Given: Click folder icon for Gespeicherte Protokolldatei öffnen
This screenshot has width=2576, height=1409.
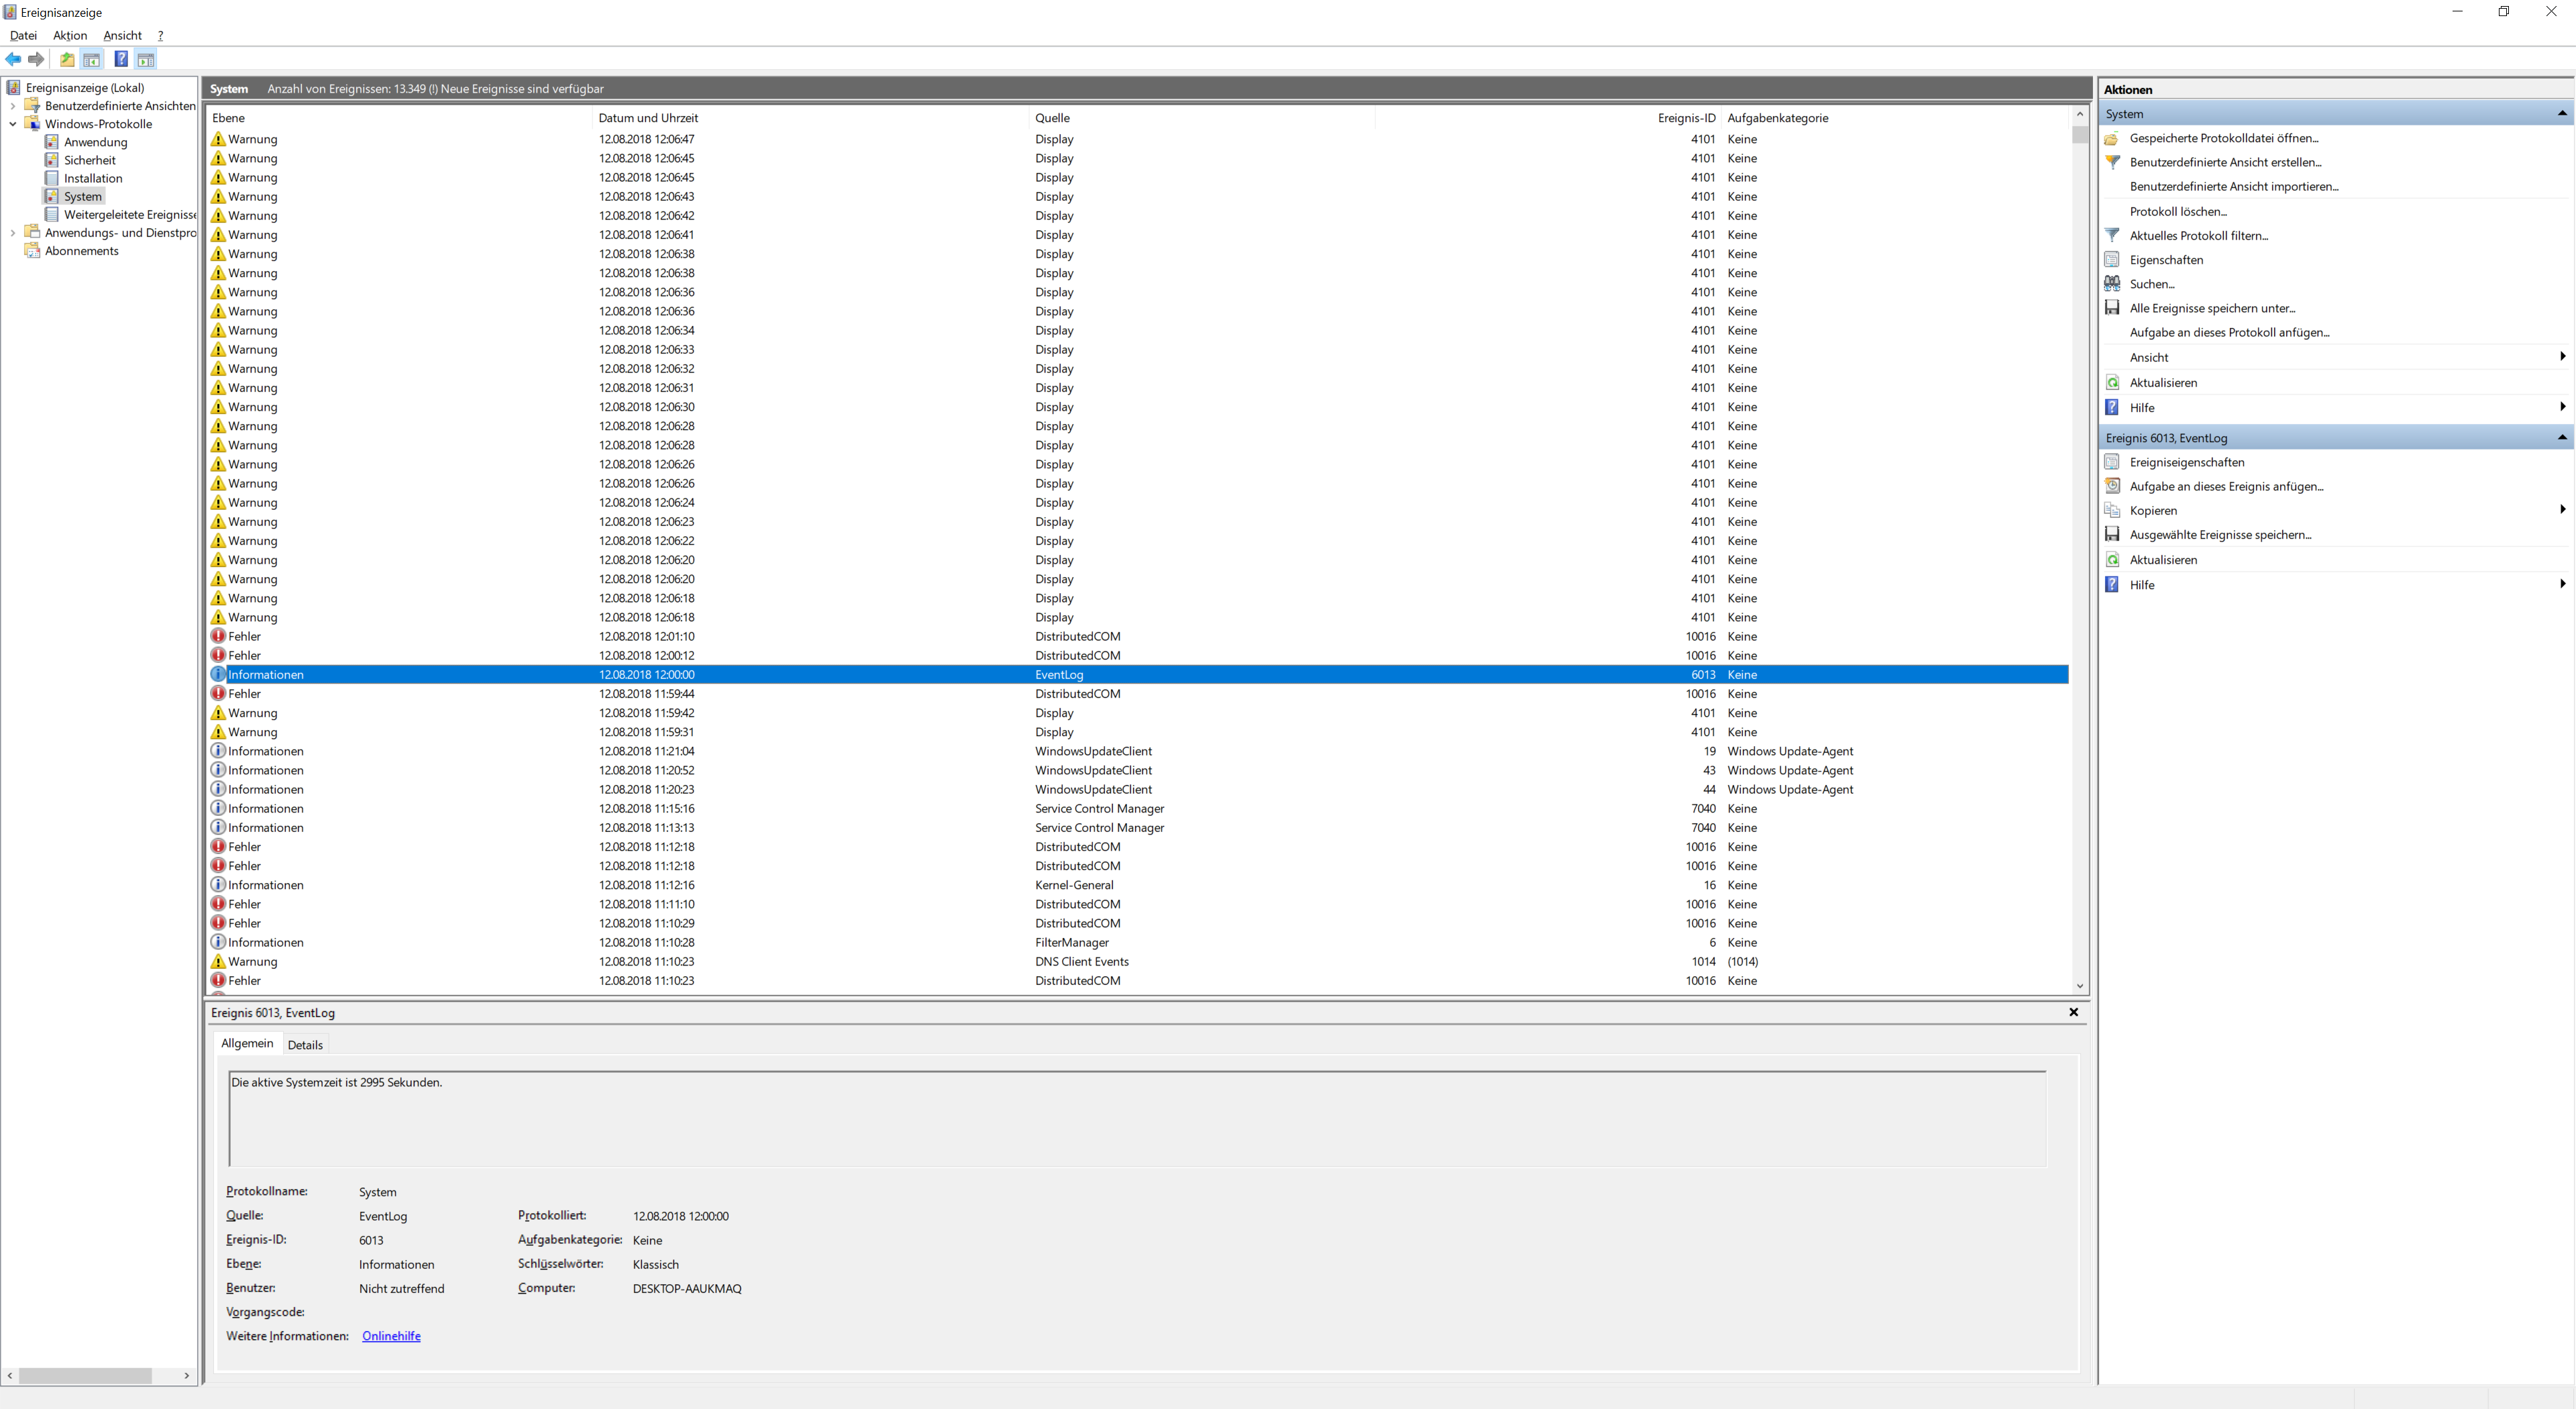Looking at the screenshot, I should [x=2112, y=139].
